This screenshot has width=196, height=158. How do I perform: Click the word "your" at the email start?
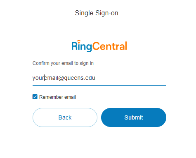click(38, 78)
